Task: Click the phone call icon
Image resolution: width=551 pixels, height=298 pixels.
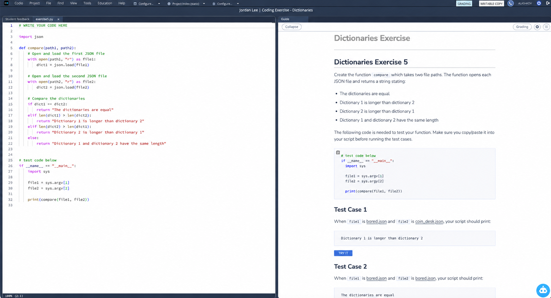Action: (x=510, y=4)
